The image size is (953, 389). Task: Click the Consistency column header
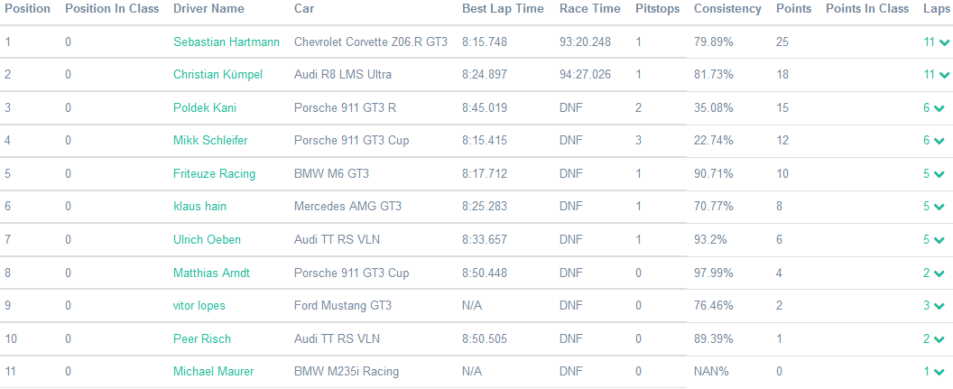point(726,9)
